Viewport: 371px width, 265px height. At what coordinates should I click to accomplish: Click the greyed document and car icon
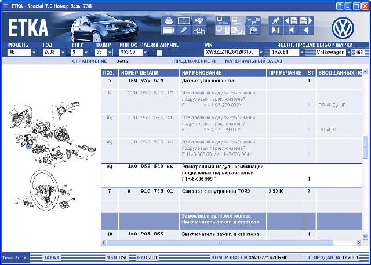pos(238,30)
